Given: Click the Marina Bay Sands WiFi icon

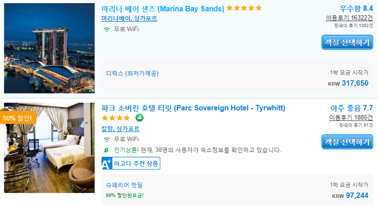Looking at the screenshot, I should [x=106, y=29].
